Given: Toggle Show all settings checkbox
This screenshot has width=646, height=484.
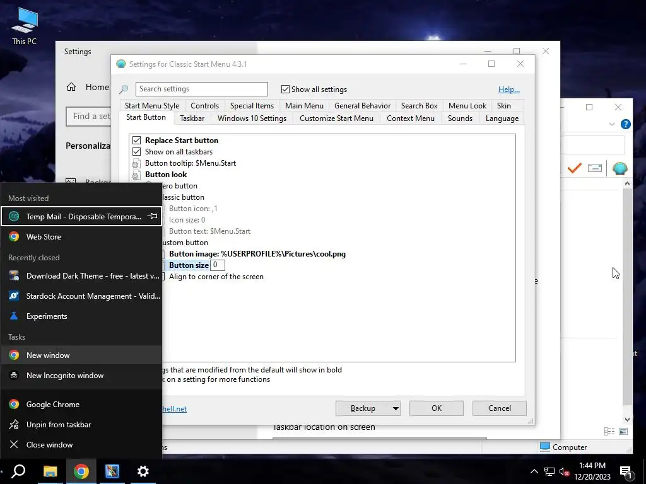Looking at the screenshot, I should pyautogui.click(x=285, y=89).
